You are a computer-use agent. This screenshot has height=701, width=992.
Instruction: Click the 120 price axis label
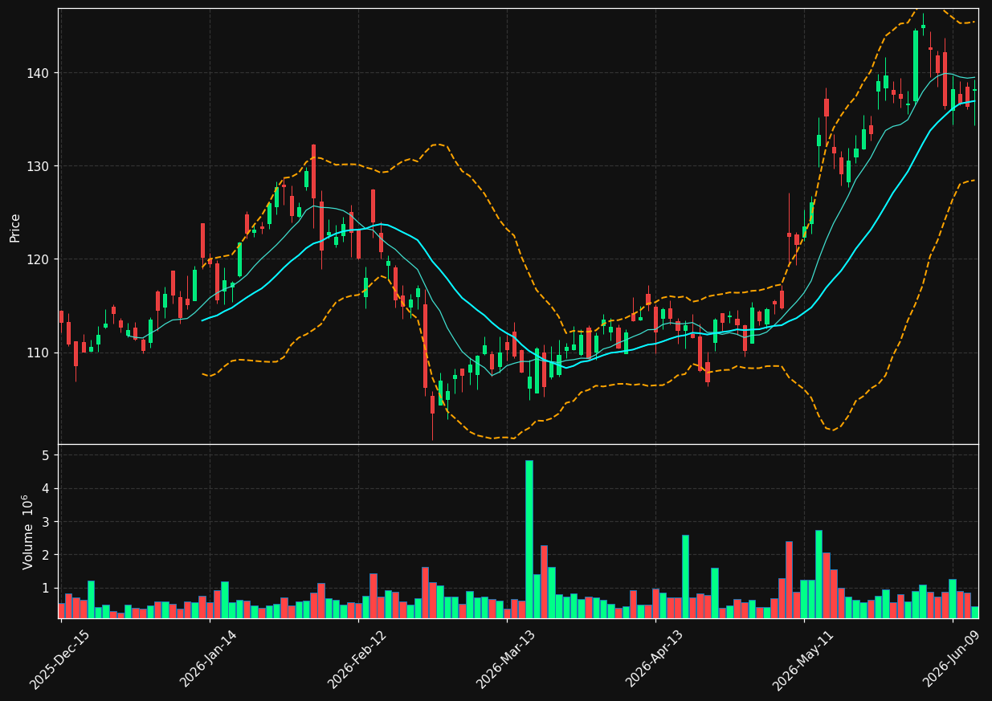(x=39, y=259)
